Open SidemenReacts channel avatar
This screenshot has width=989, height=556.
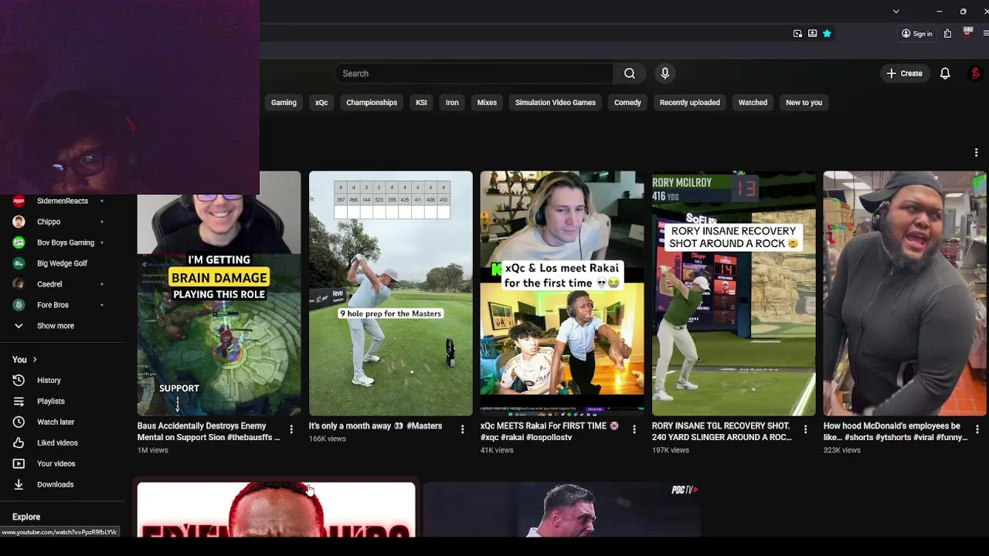tap(19, 201)
